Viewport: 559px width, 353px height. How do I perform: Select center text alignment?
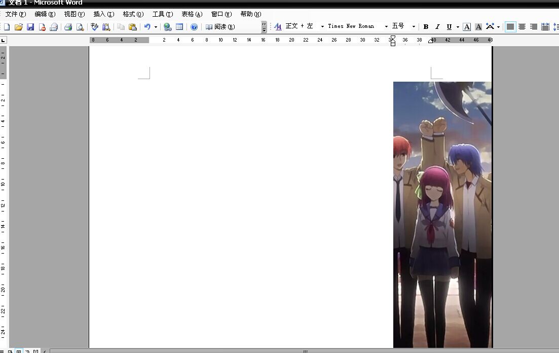(x=522, y=27)
